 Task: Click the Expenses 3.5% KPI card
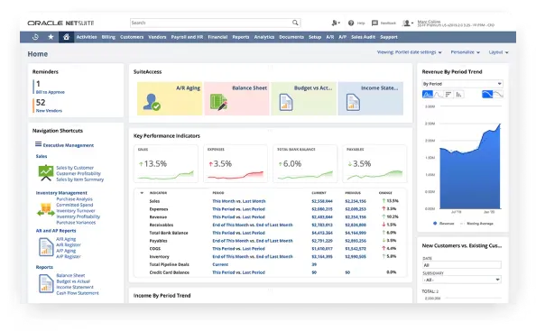pos(236,163)
